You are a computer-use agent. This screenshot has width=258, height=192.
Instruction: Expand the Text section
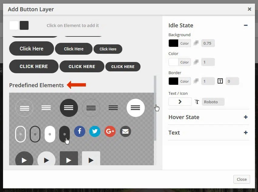pyautogui.click(x=246, y=132)
